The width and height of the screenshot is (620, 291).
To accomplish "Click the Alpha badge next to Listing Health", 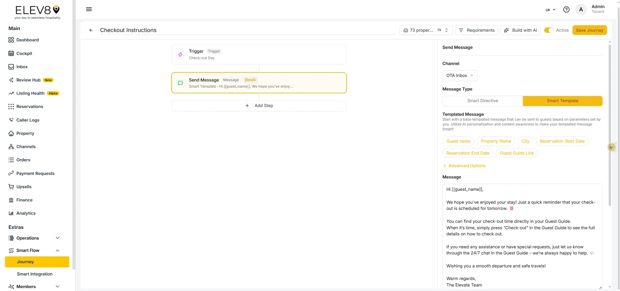I will click(53, 93).
